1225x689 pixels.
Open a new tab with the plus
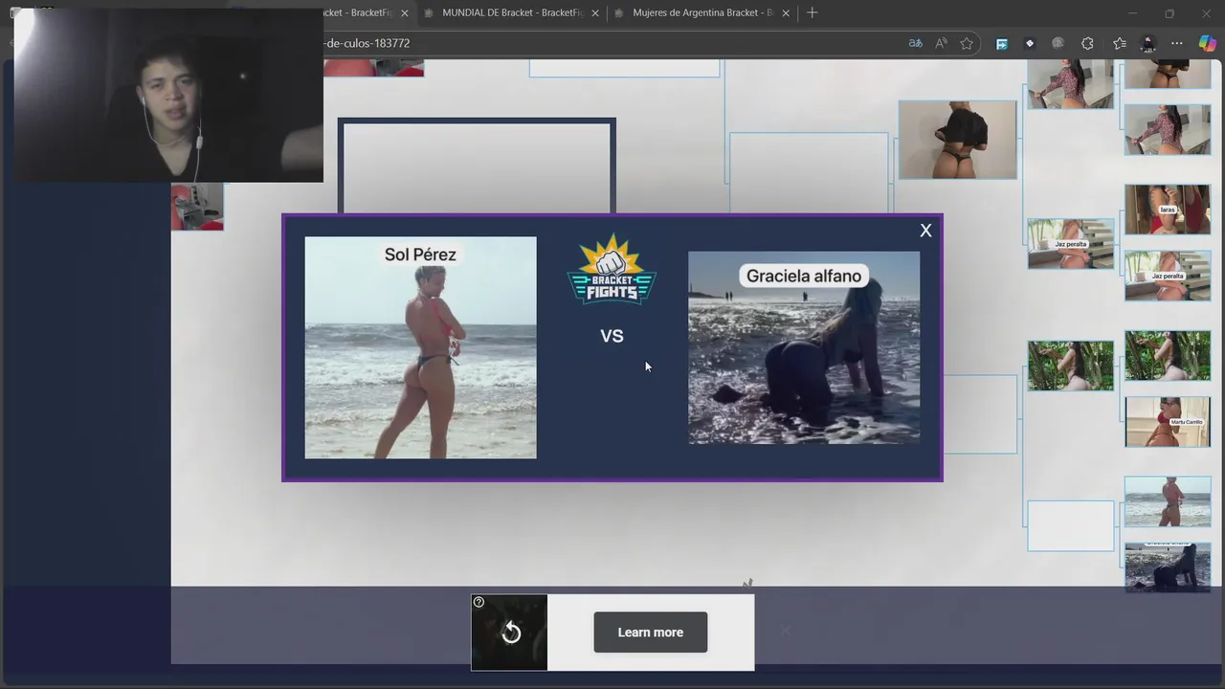812,12
